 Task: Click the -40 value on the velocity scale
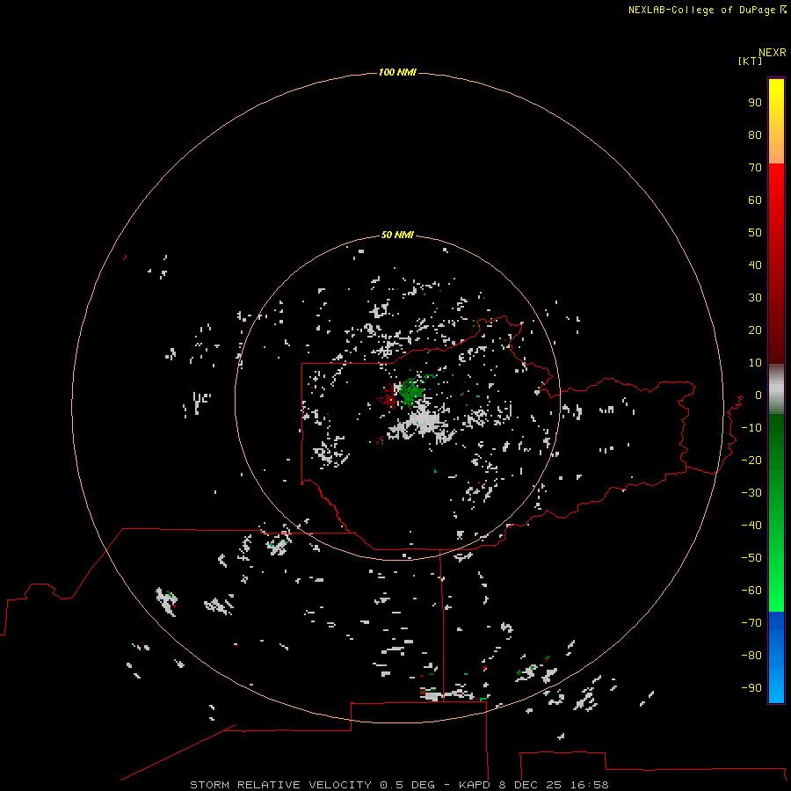(x=751, y=526)
